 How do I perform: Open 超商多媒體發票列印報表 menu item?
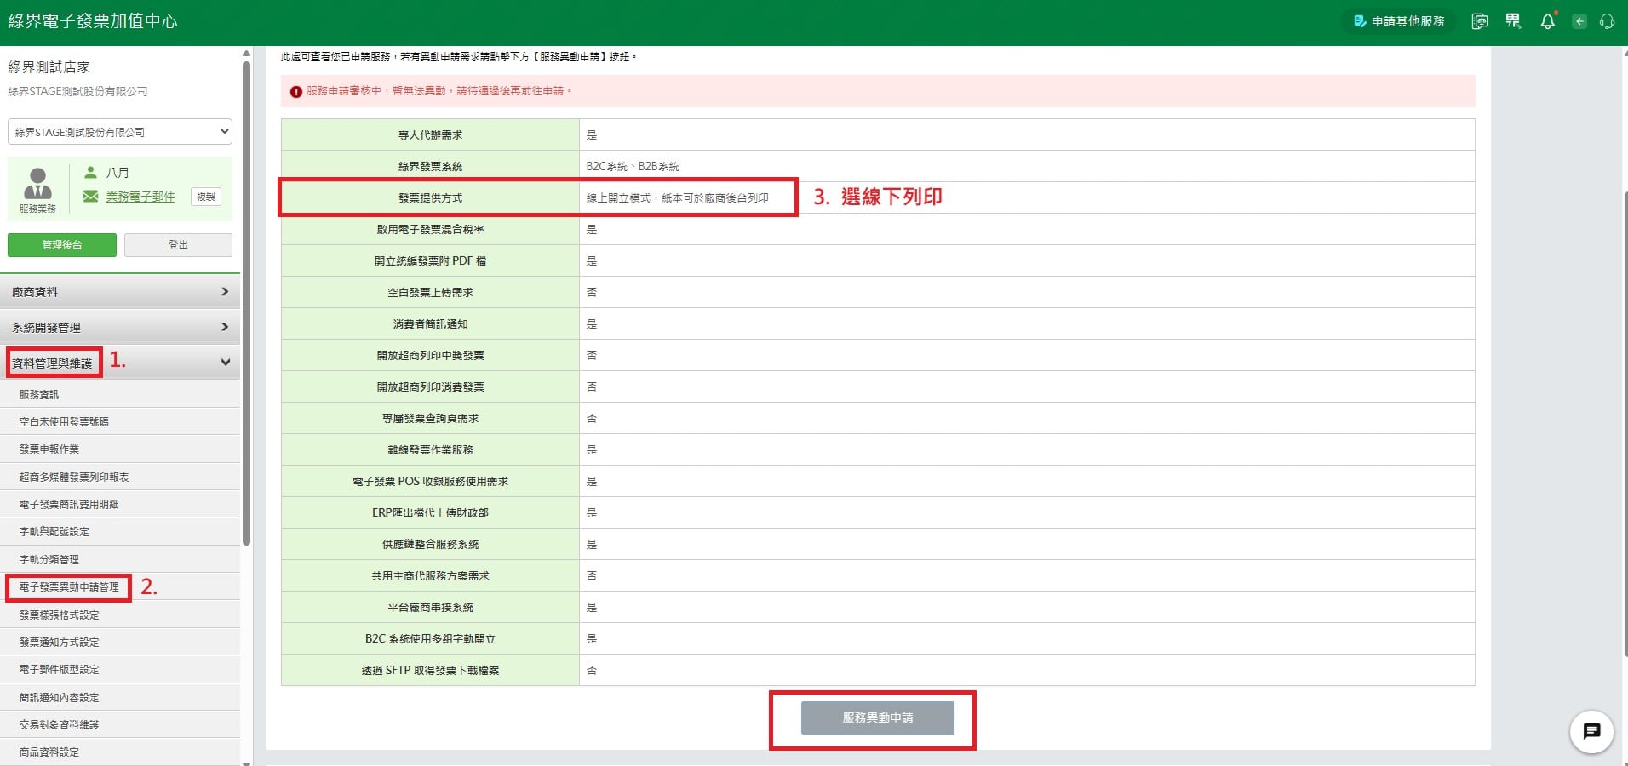(x=120, y=477)
